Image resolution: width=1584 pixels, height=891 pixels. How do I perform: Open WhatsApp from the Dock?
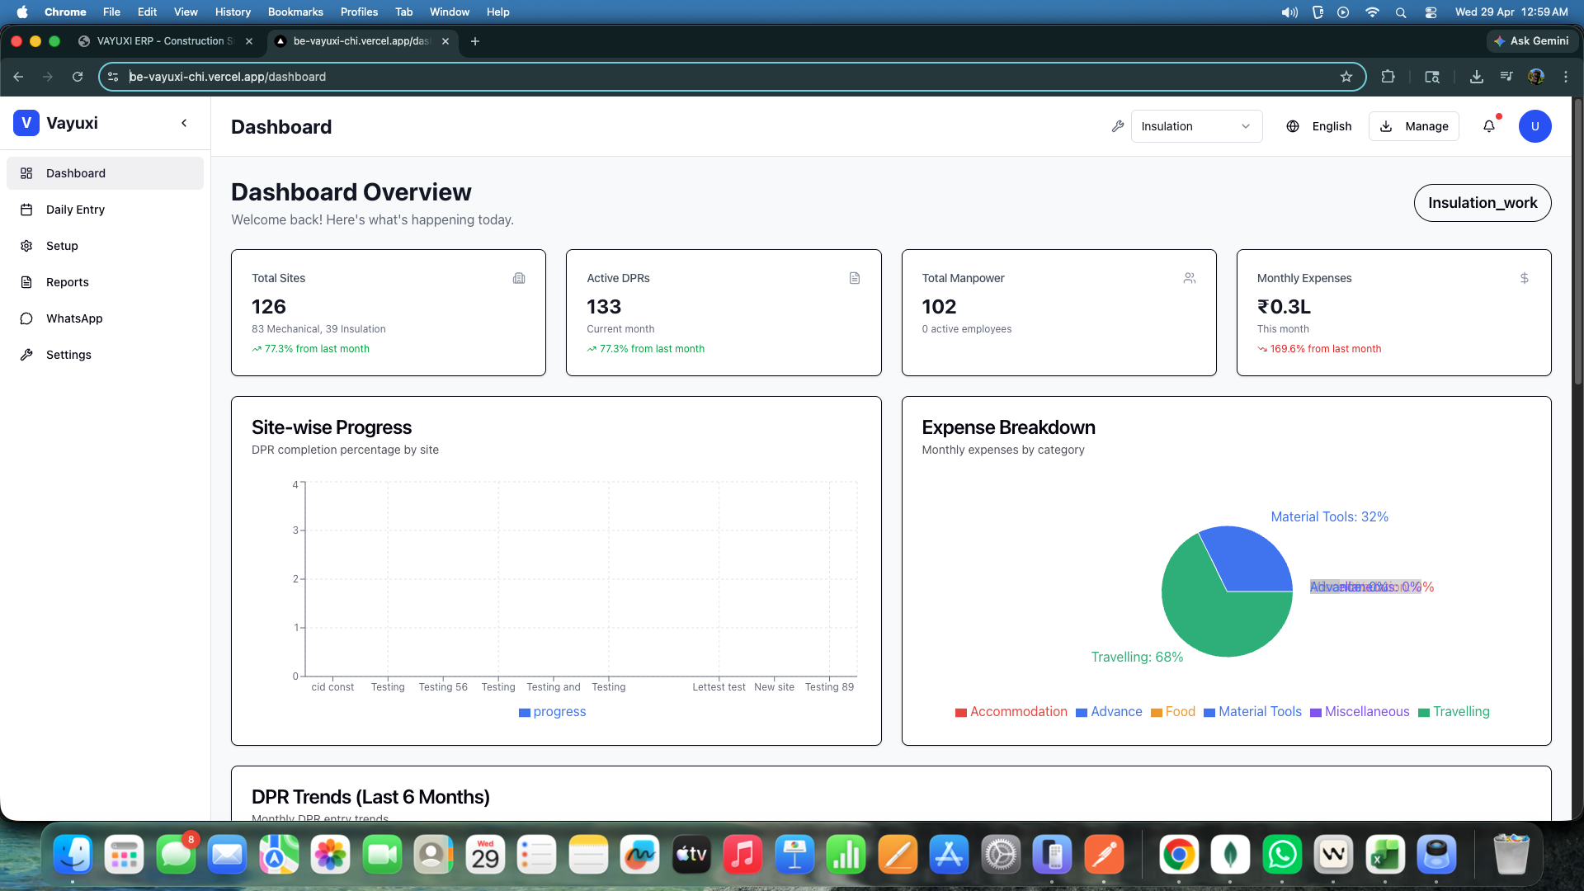[x=1282, y=855]
